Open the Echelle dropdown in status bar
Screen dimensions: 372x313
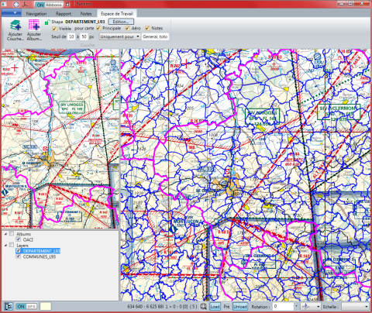[355, 307]
